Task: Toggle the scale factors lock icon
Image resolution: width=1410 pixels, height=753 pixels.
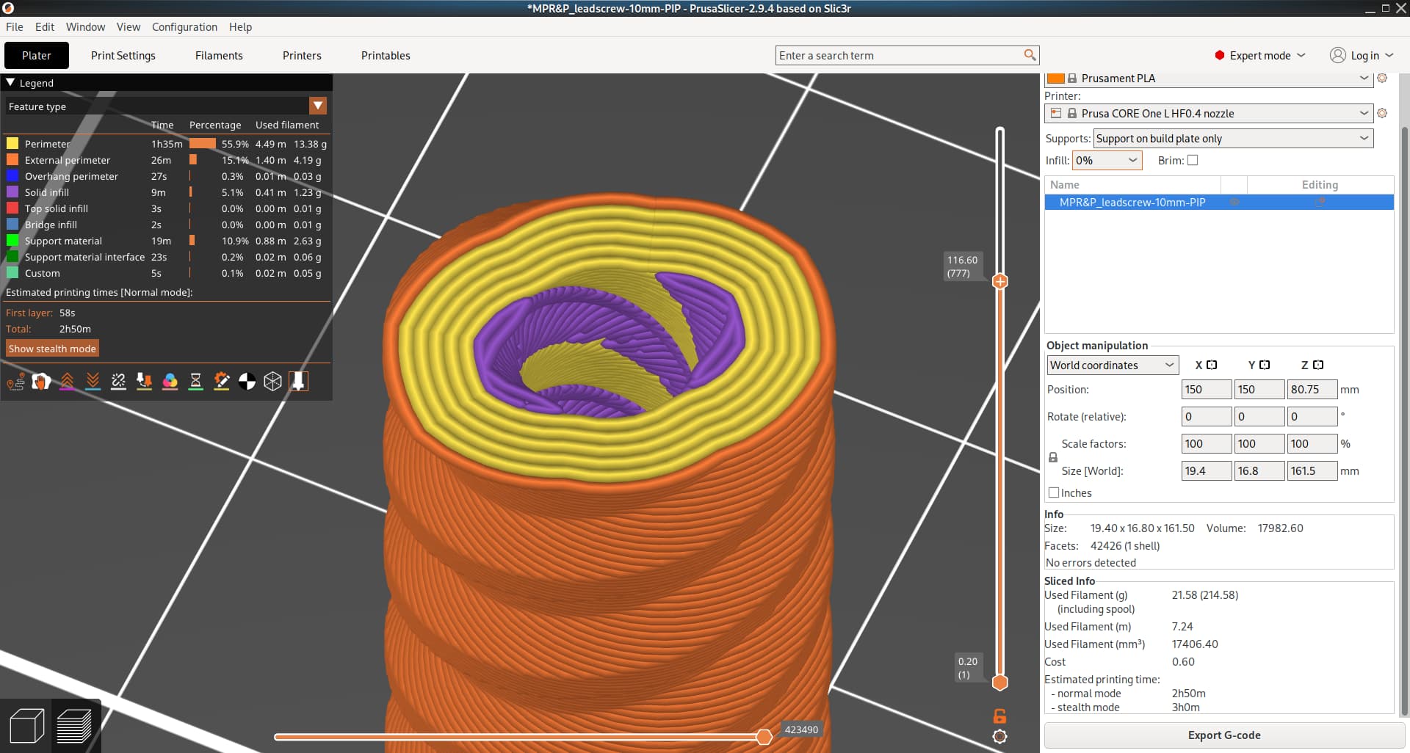Action: pos(1053,457)
